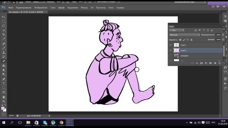Screen dimensions: 228x128
Task: Open the layer filter Вид dropdown
Action: (x=177, y=30)
